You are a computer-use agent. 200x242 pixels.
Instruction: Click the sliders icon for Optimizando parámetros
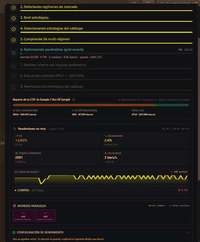(x=14, y=53)
